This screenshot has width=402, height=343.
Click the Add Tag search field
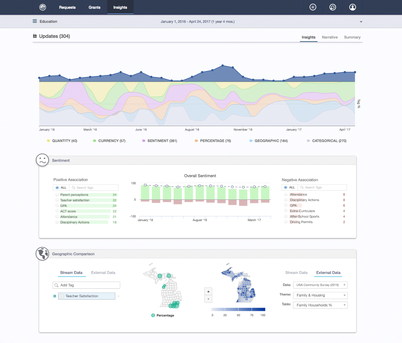click(x=86, y=285)
